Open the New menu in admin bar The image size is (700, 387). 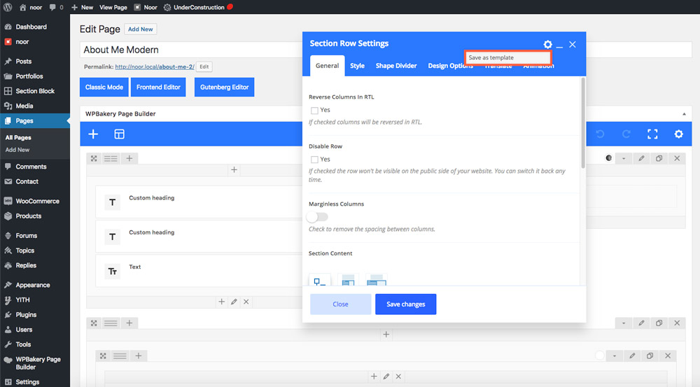[82, 7]
